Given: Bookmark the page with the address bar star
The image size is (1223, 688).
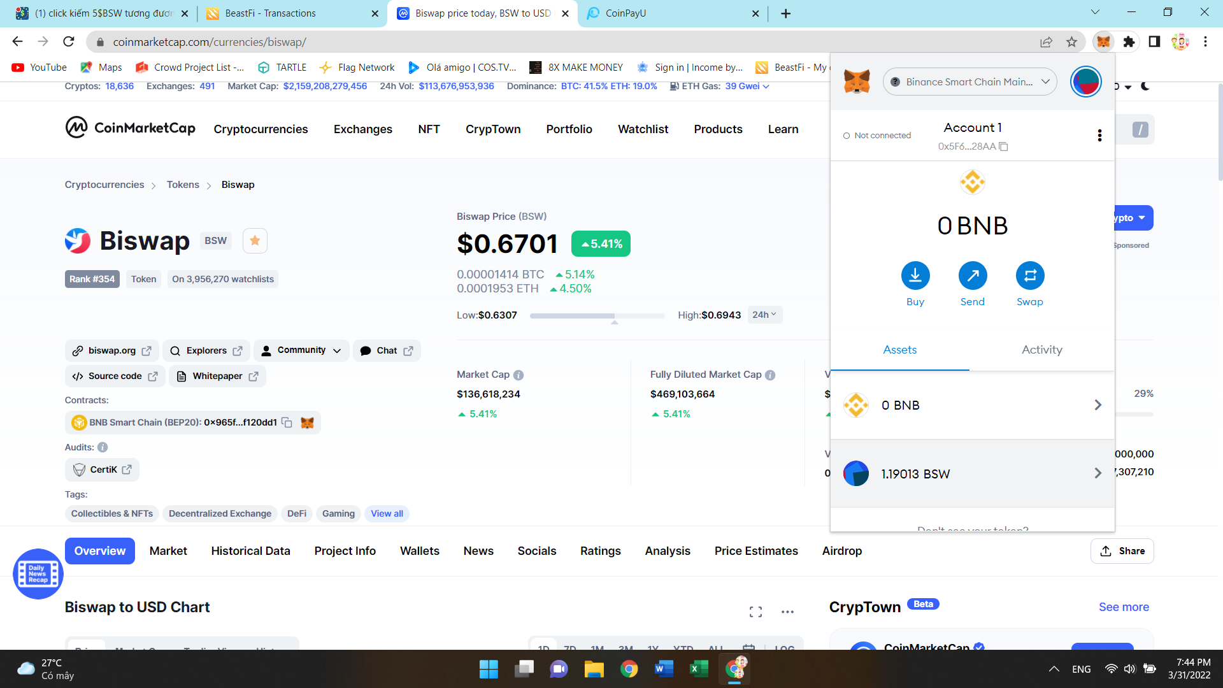Looking at the screenshot, I should click(1071, 42).
